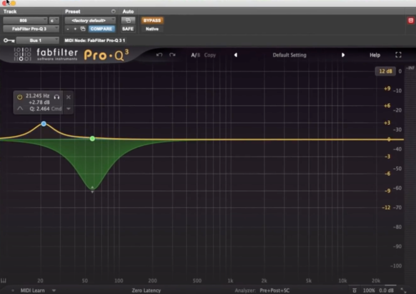Open the 12 dB display range menu
Viewport: 416px width, 294px height.
coord(386,71)
